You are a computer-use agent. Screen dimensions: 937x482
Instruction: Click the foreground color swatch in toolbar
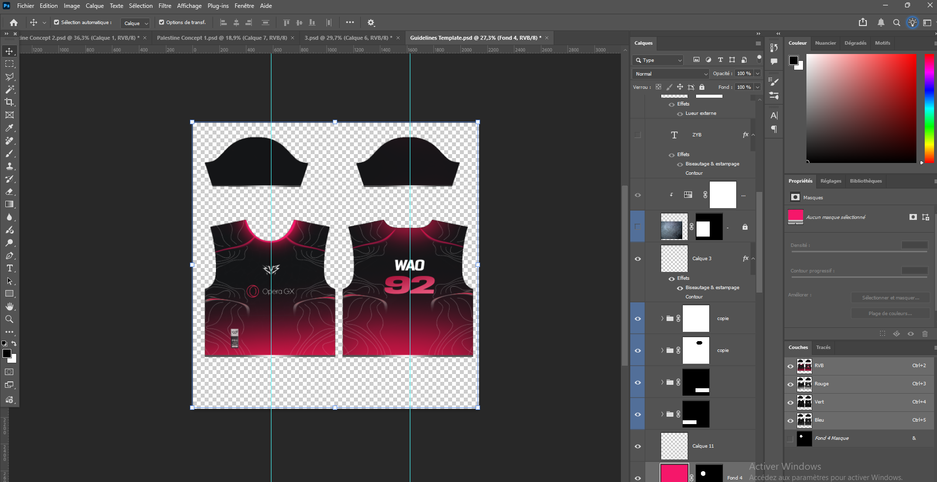(6, 353)
